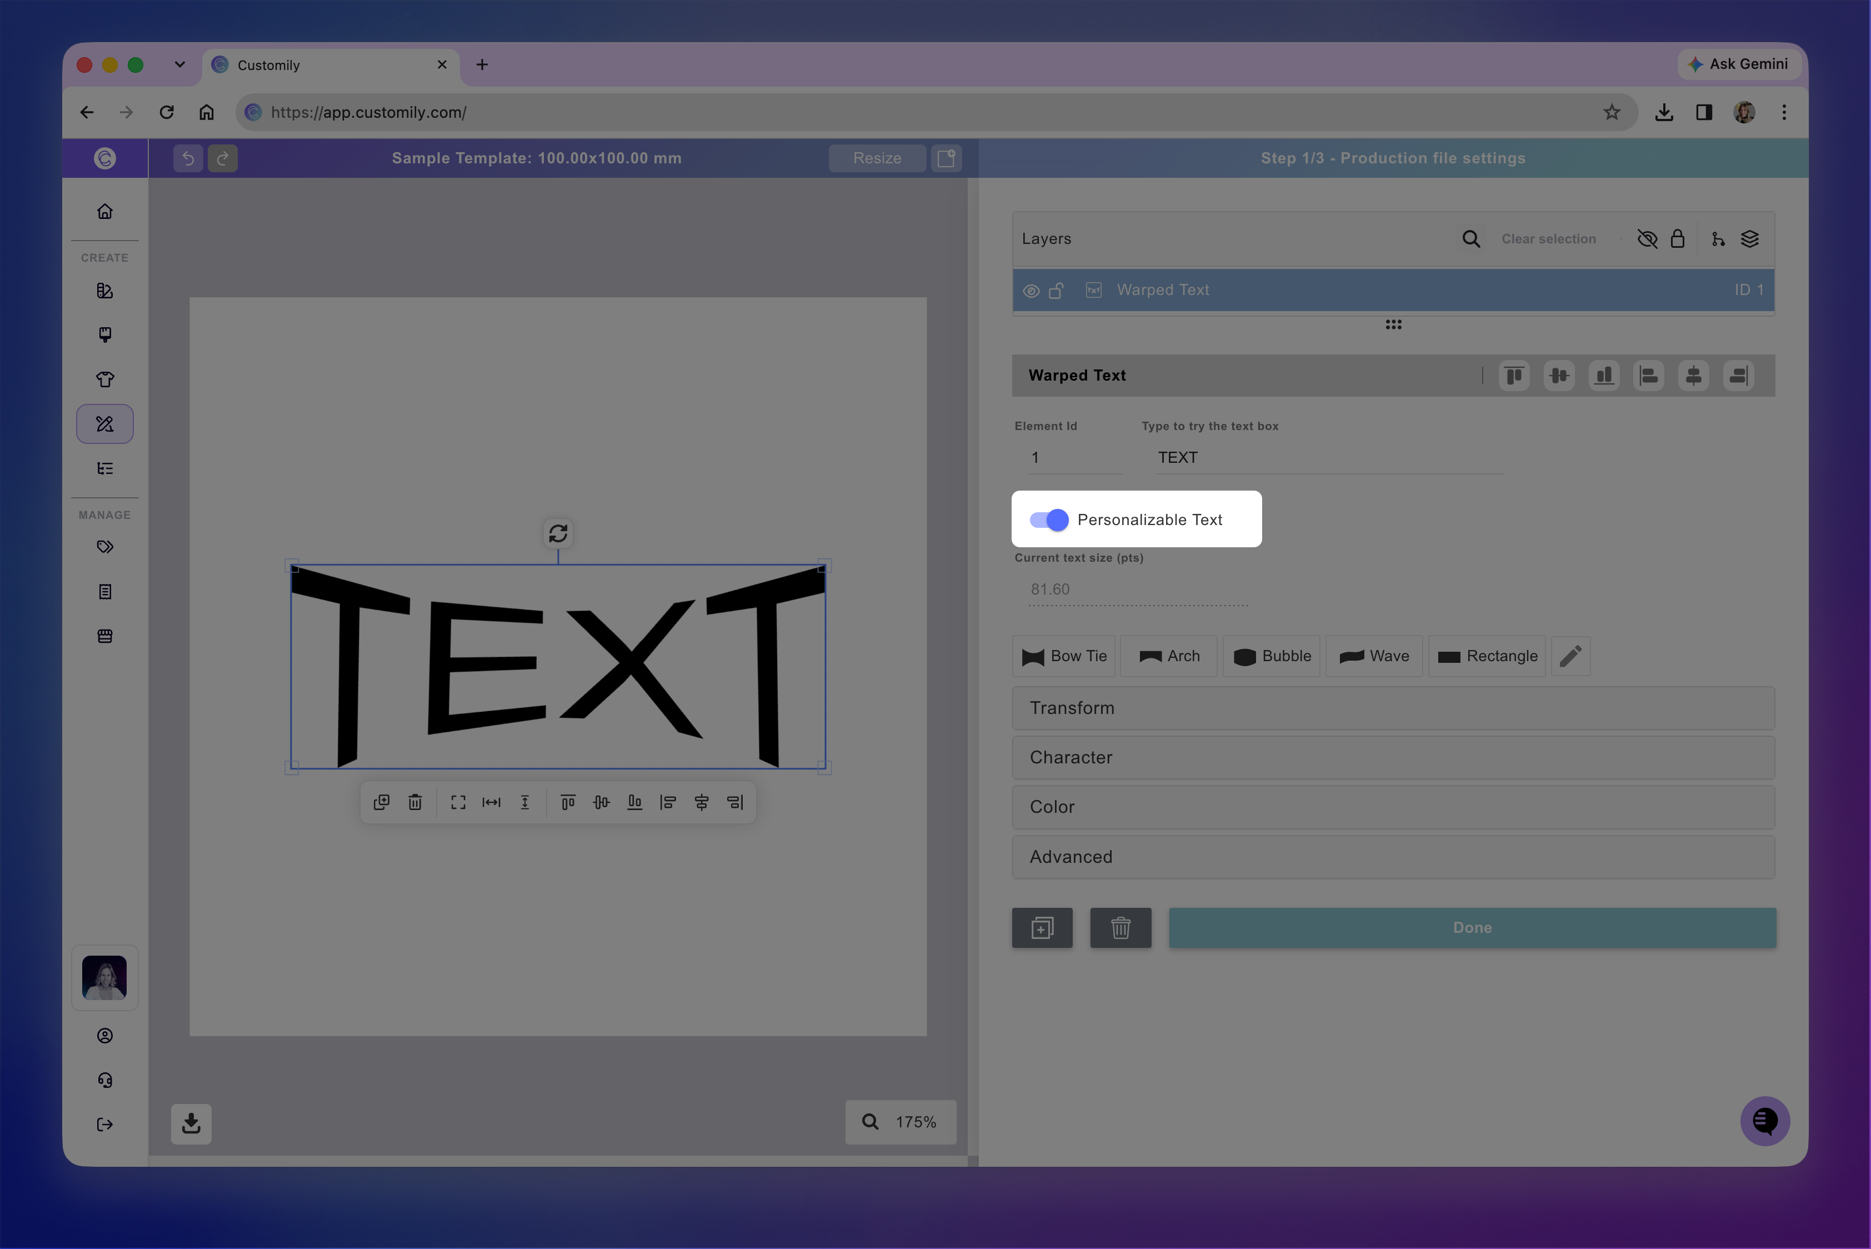Viewport: 1871px width, 1249px height.
Task: Click the Done button
Action: click(1472, 928)
